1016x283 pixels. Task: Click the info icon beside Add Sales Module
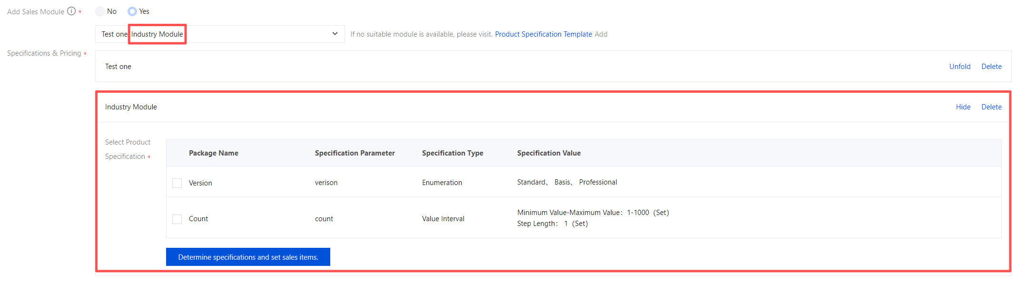tap(71, 11)
